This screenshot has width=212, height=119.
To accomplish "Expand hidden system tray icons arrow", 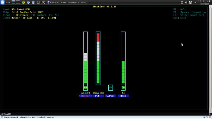I will point(195,2).
